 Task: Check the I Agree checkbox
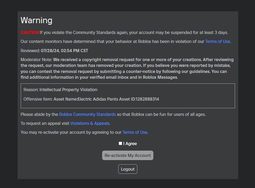click(120, 143)
